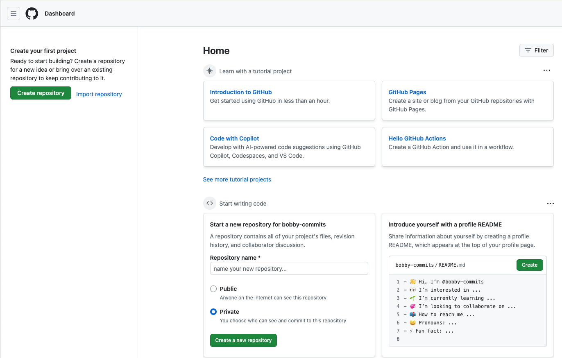The height and width of the screenshot is (358, 562).
Task: Click the tutorial project star icon
Action: 209,70
